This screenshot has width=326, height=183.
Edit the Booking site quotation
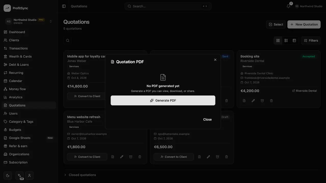click(x=253, y=101)
